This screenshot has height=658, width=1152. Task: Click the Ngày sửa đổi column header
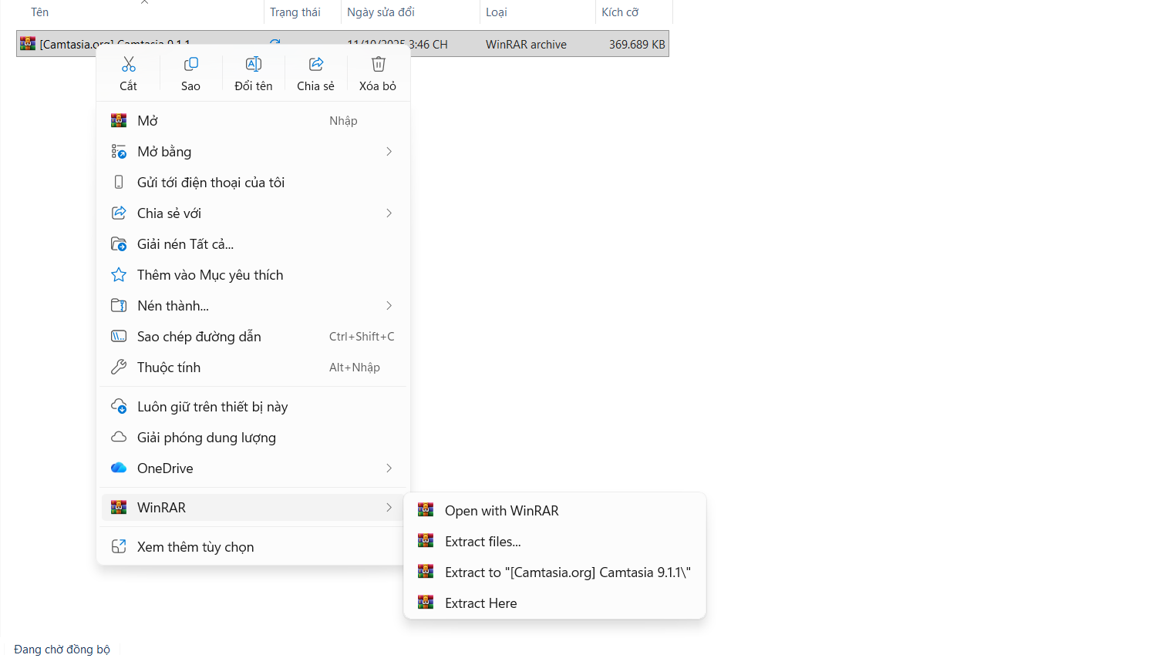(x=381, y=12)
